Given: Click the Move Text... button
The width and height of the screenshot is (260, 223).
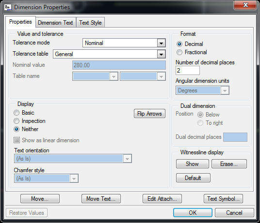Looking at the screenshot, I should (101, 199).
